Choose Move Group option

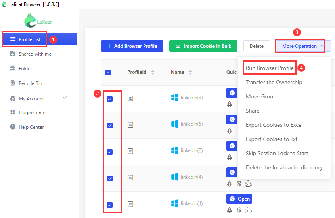tap(261, 96)
